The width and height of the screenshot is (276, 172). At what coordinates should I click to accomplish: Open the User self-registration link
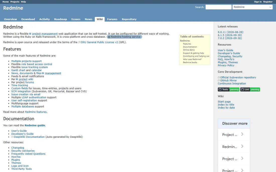[24, 100]
